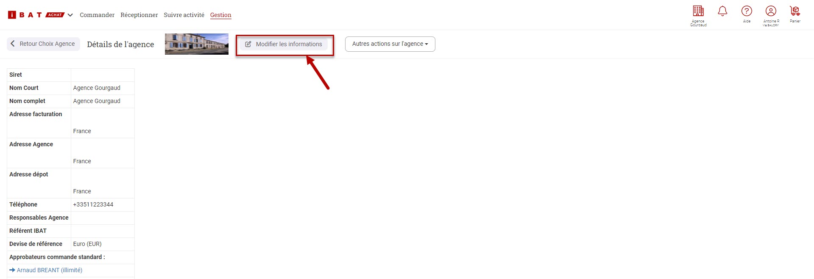Click the Siret row label
This screenshot has height=279, width=814.
click(x=16, y=75)
